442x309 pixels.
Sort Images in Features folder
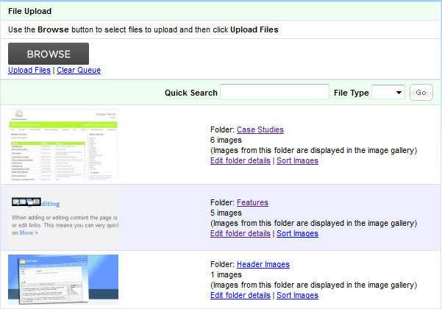297,233
